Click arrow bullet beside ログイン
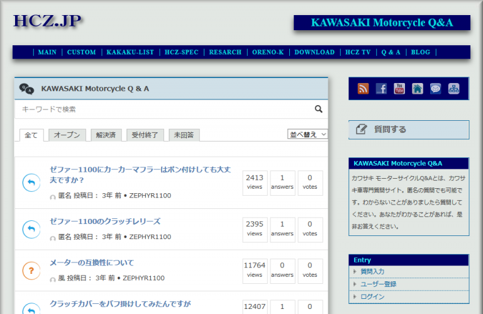Image resolution: width=483 pixels, height=314 pixels. click(x=355, y=297)
